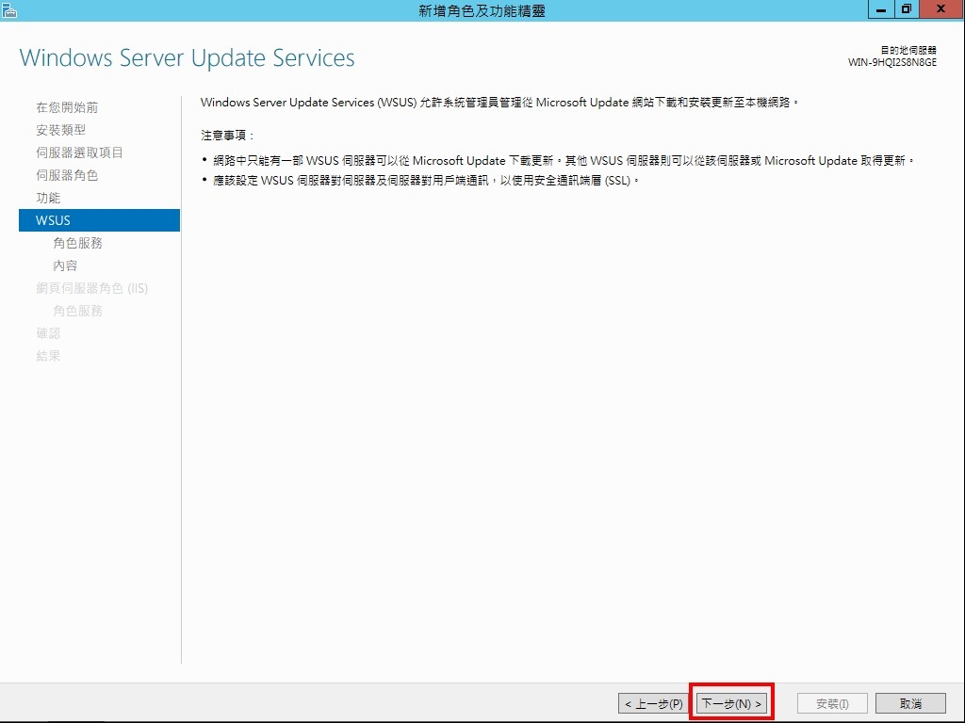Select 網頁伺服器角色 (IIS) step

coord(91,288)
